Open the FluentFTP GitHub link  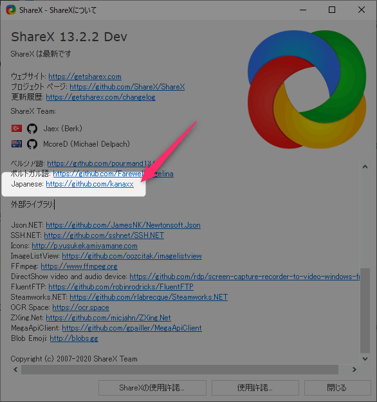pos(121,287)
